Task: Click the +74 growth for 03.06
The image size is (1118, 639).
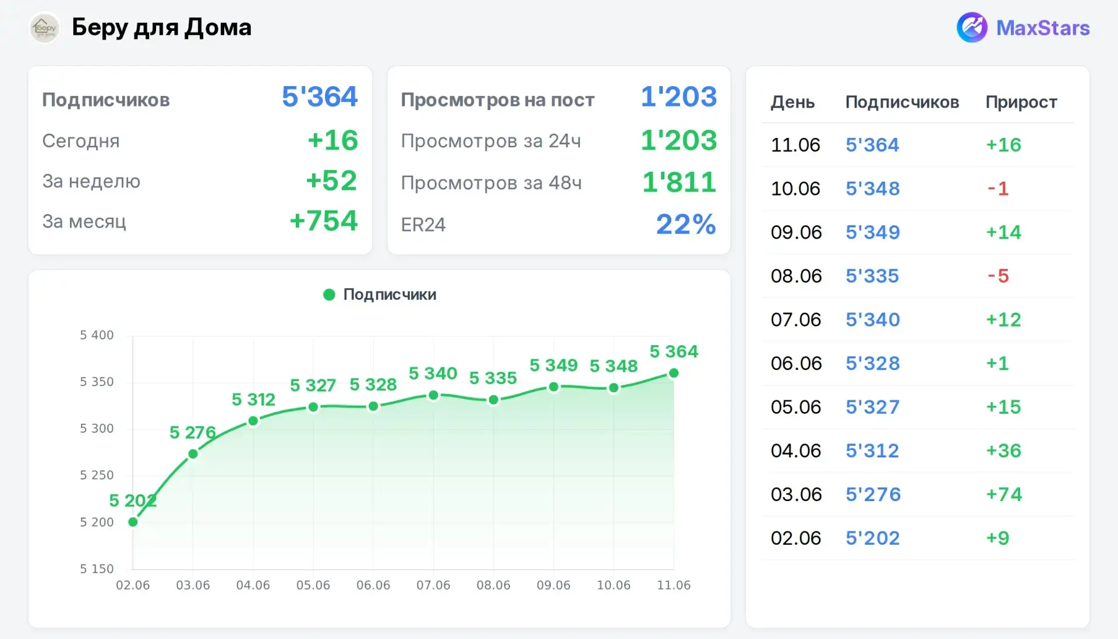Action: point(1004,494)
